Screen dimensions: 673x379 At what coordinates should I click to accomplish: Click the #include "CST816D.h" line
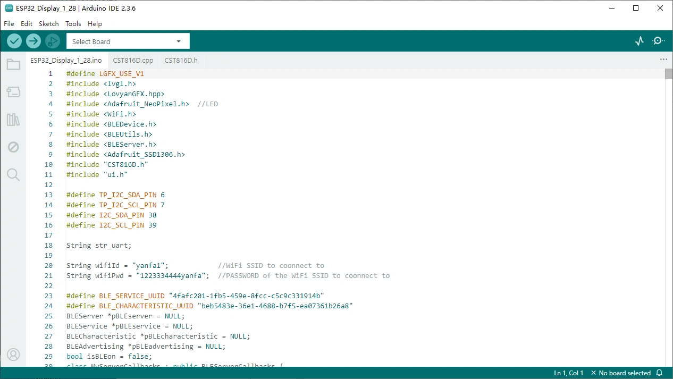tap(107, 165)
